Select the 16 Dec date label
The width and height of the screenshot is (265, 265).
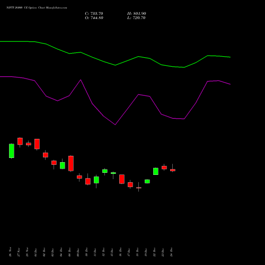(x=120, y=252)
